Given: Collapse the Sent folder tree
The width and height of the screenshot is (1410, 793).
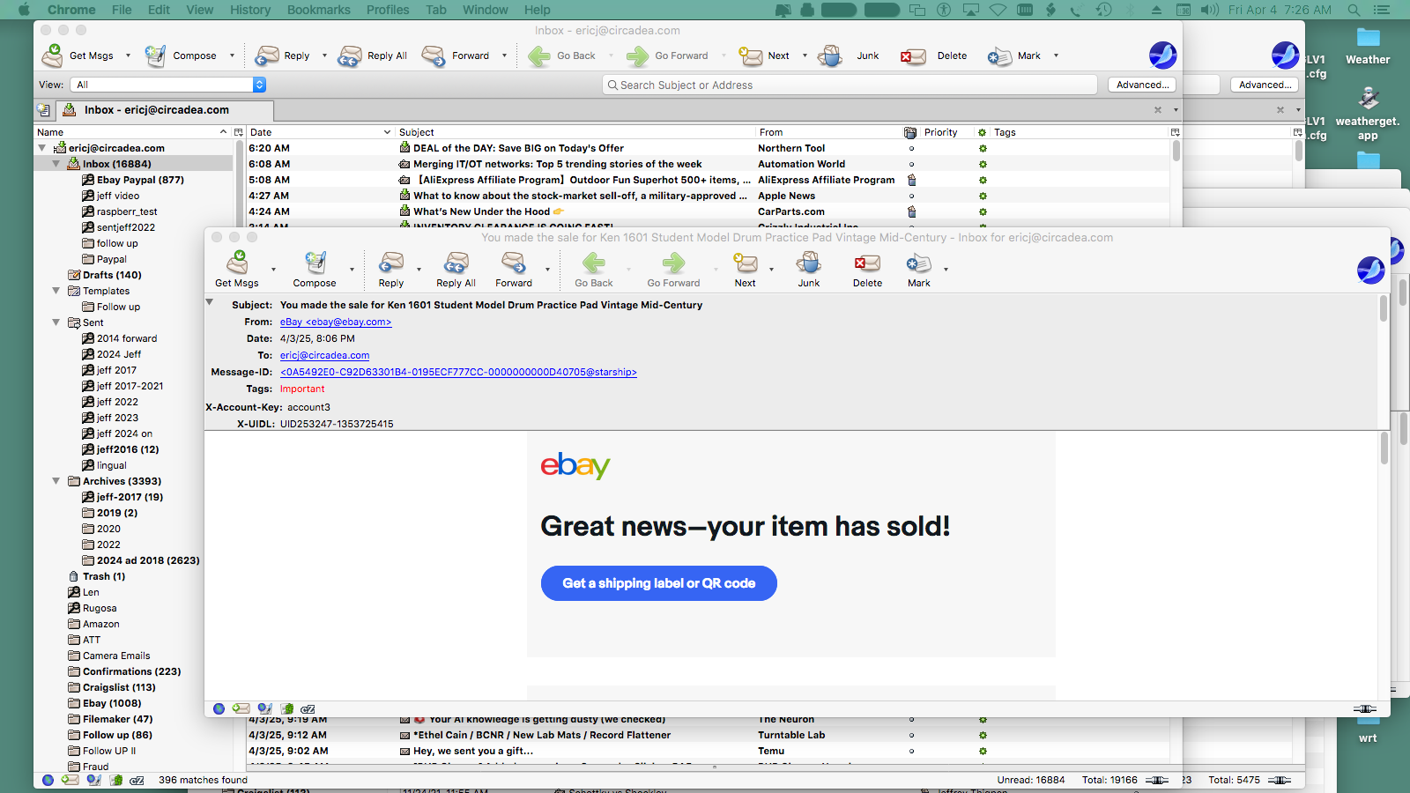Looking at the screenshot, I should 56,322.
